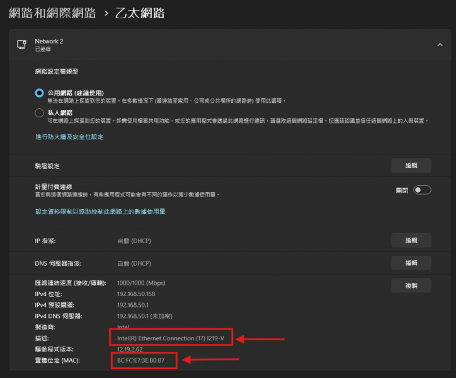Click 已連線 status text
This screenshot has height=378, width=456.
pos(43,49)
